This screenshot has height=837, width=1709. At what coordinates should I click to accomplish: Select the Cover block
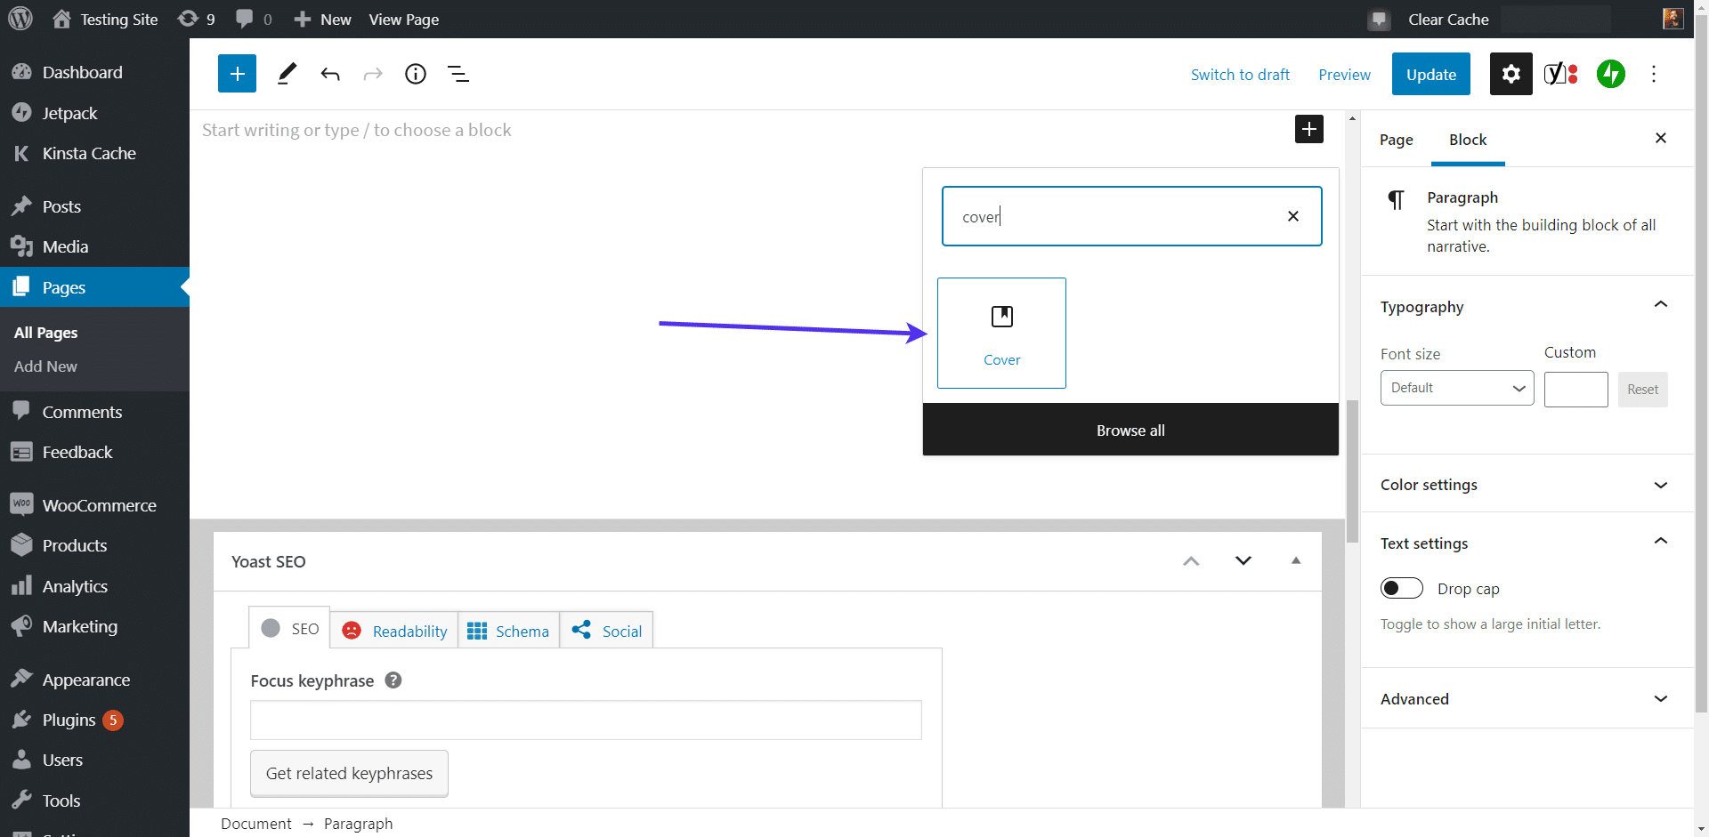(1001, 333)
